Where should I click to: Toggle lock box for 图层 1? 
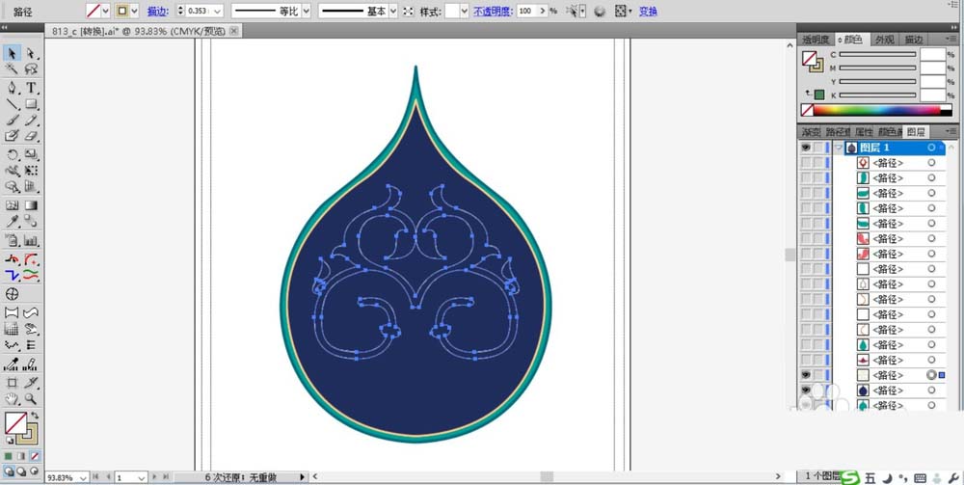[x=817, y=148]
